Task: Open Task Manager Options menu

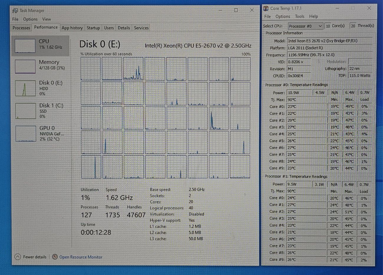Action: 30,19
